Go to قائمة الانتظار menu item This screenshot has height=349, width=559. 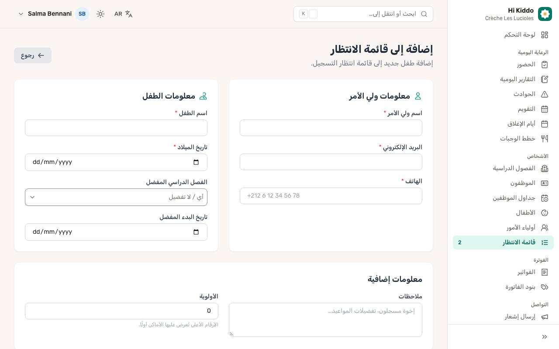click(x=503, y=243)
